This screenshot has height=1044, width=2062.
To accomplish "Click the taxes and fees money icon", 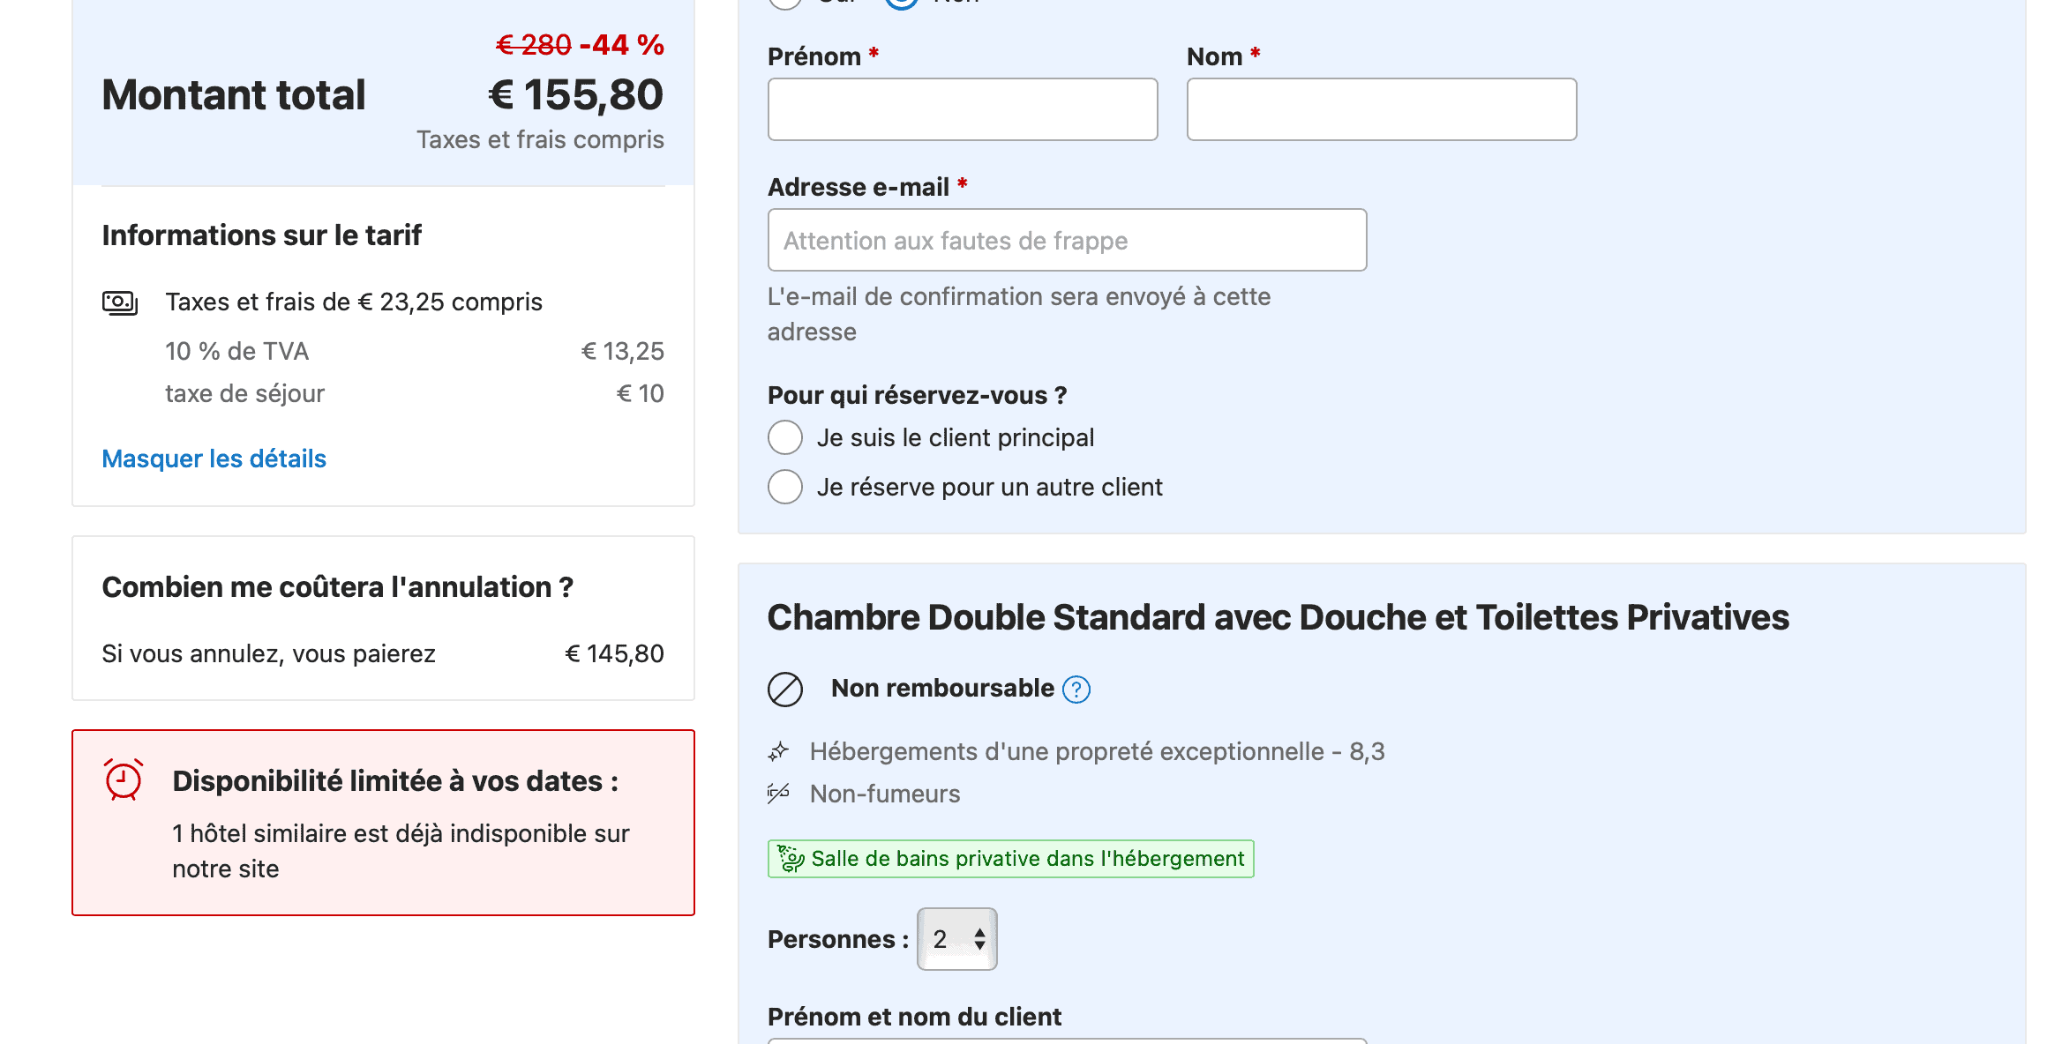I will [121, 302].
